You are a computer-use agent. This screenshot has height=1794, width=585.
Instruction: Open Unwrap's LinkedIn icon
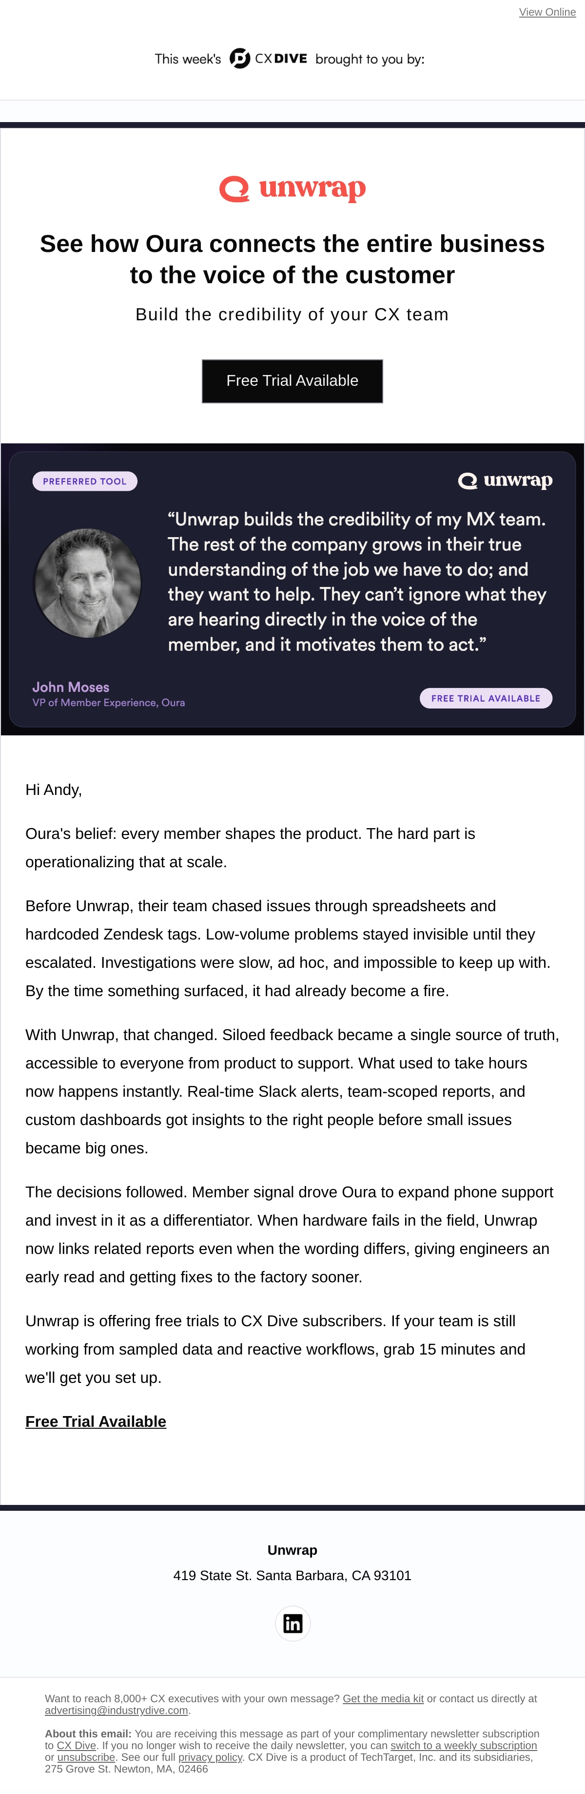coord(292,1624)
